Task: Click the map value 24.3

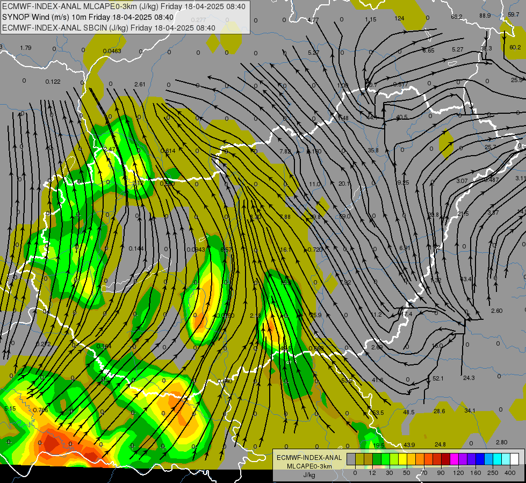Action: point(469,378)
